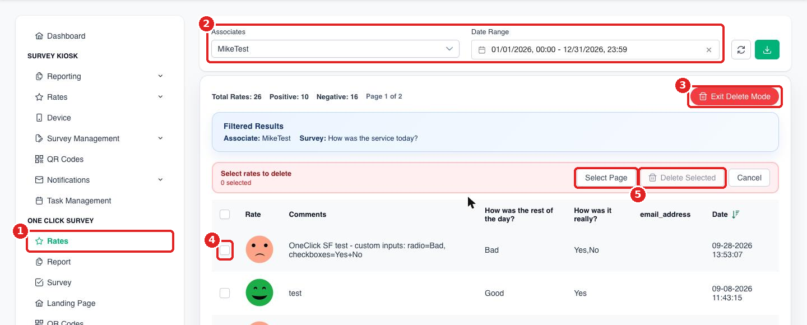
Task: Click the sad face rating for OneClick SF test
Action: 259,249
